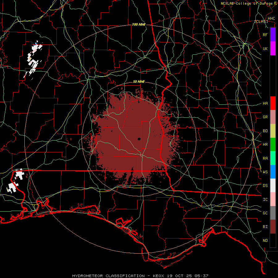Click the HR legend label

point(265,145)
